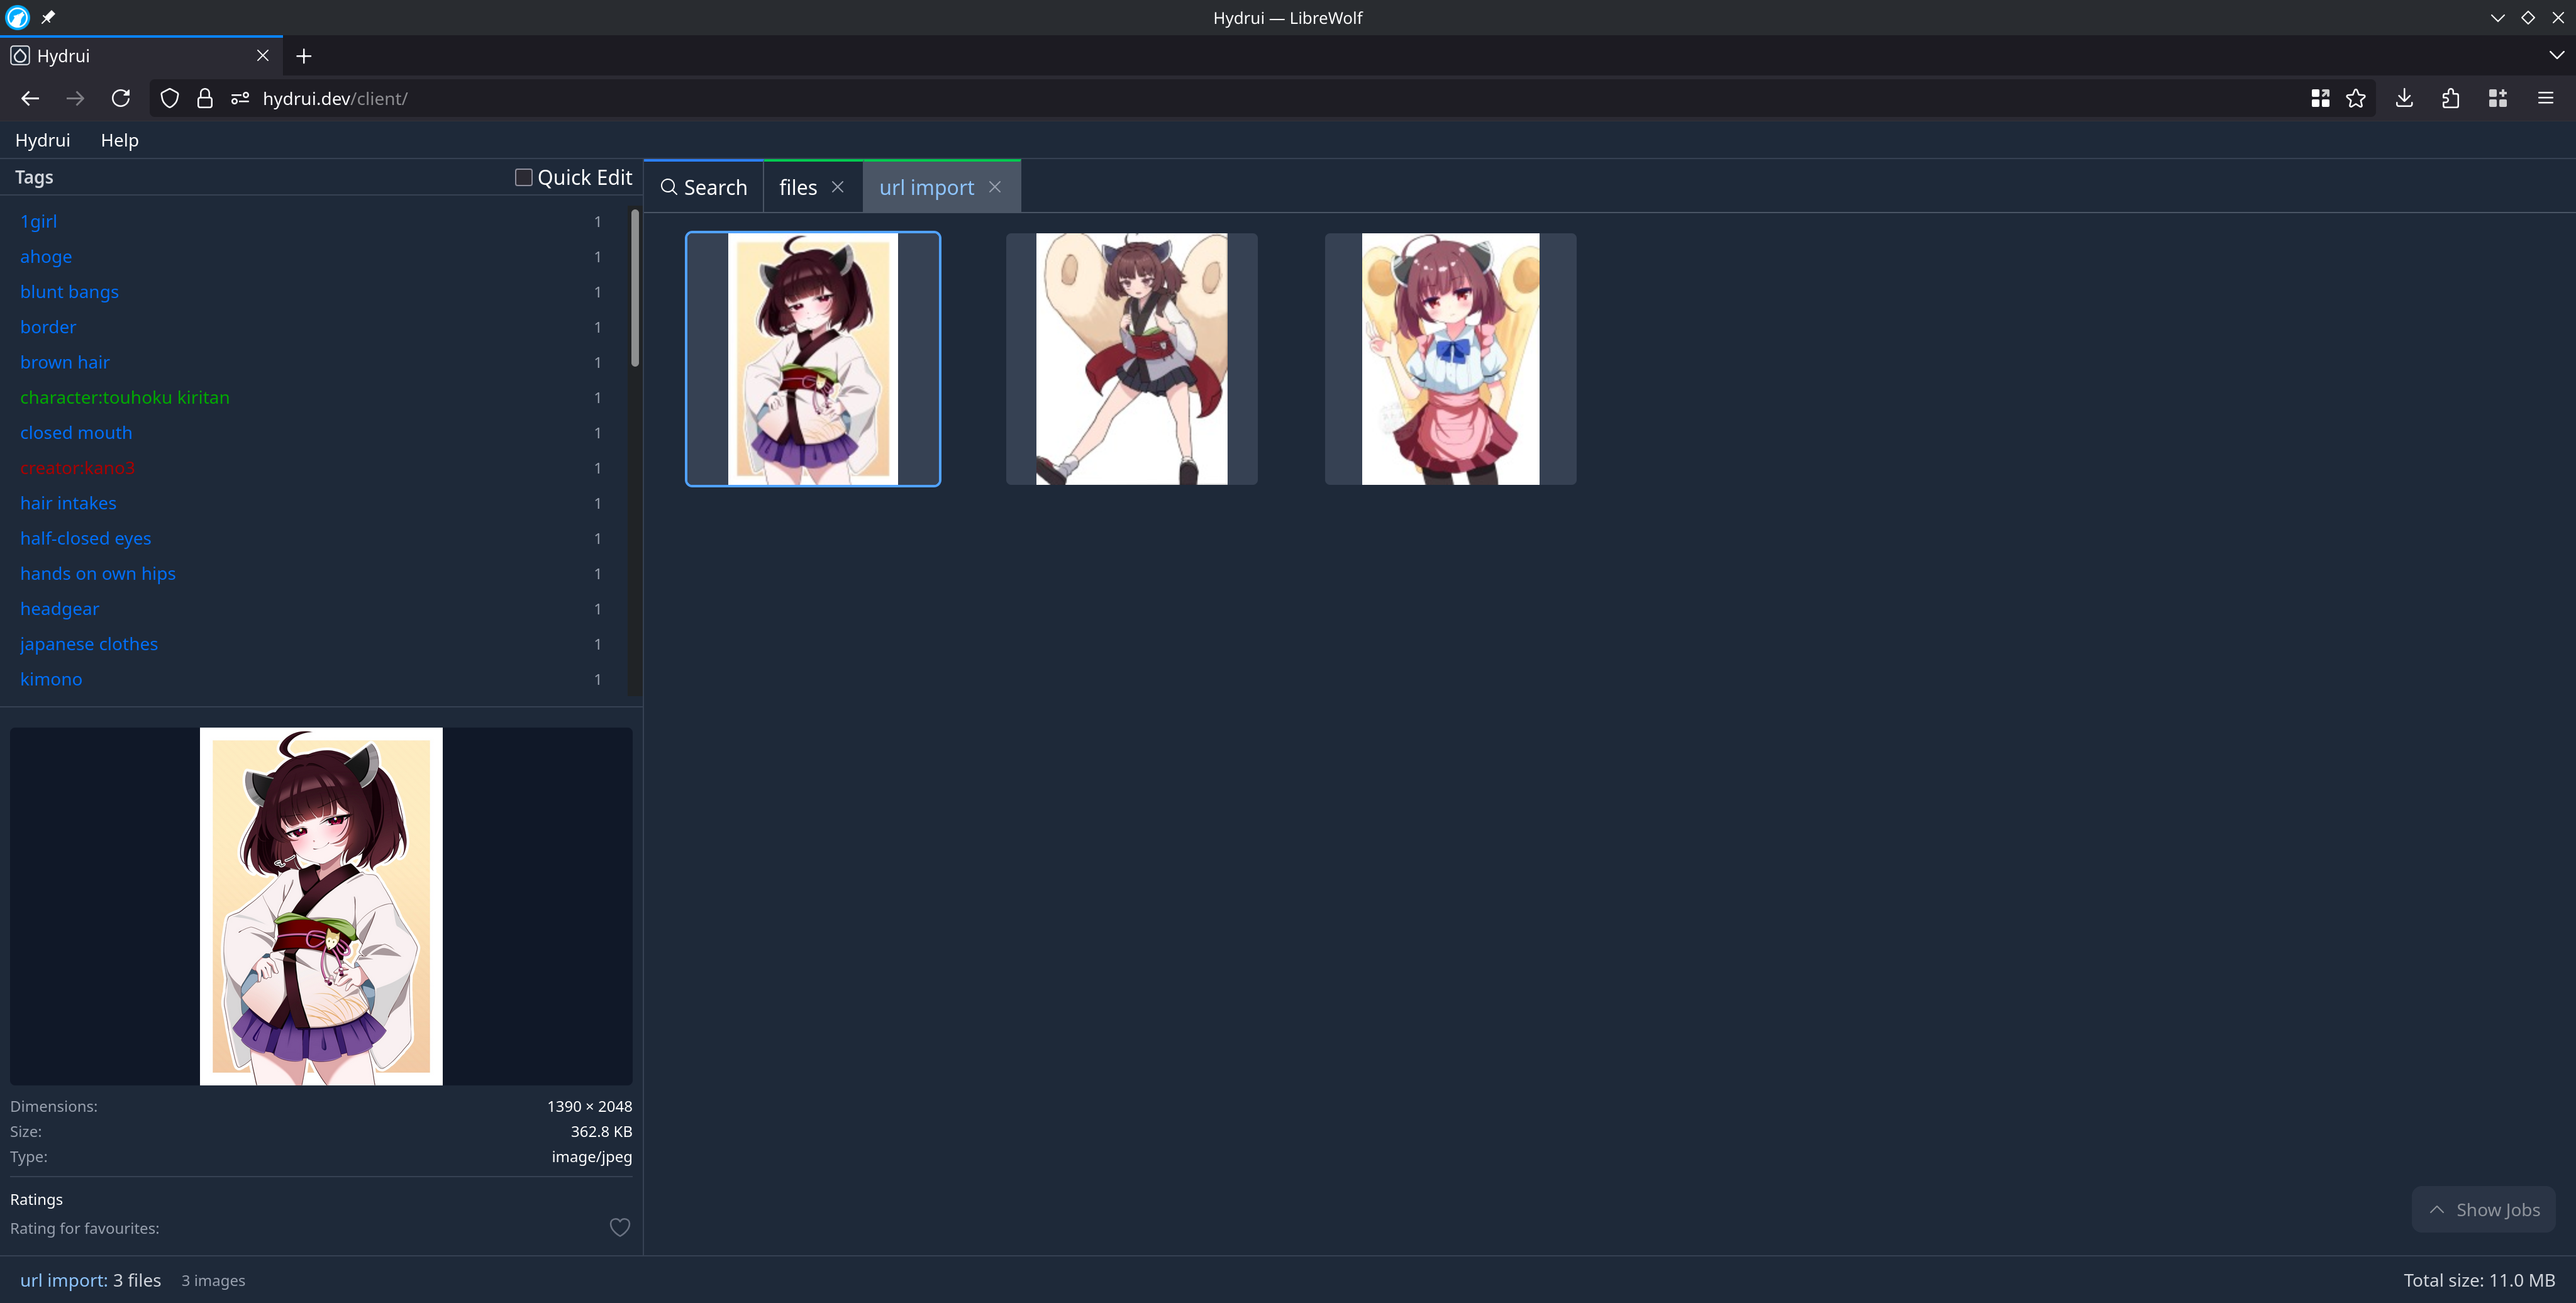Viewport: 2576px width, 1303px height.
Task: Reload the page with the refresh icon
Action: (x=121, y=98)
